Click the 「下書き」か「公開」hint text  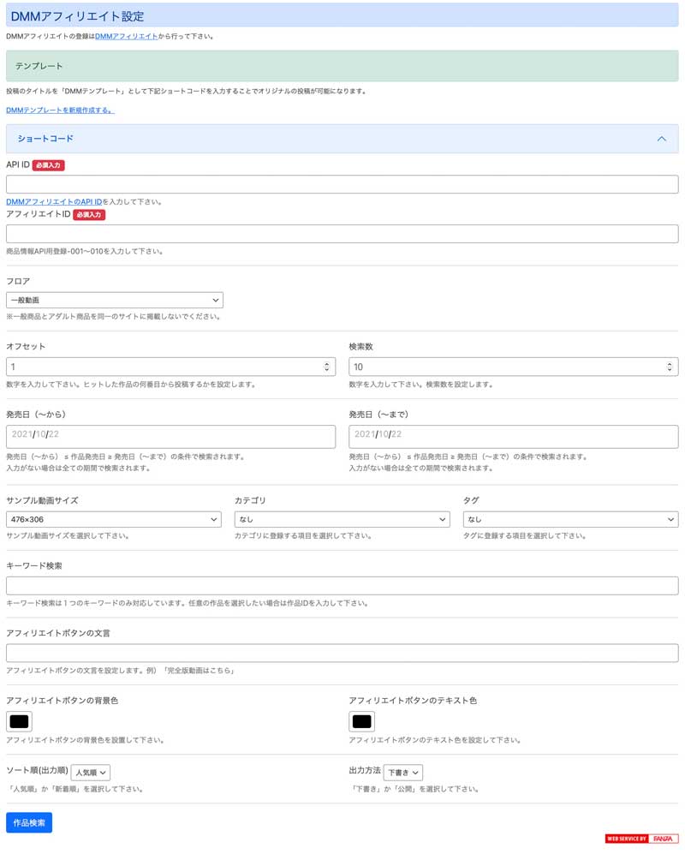(x=414, y=789)
